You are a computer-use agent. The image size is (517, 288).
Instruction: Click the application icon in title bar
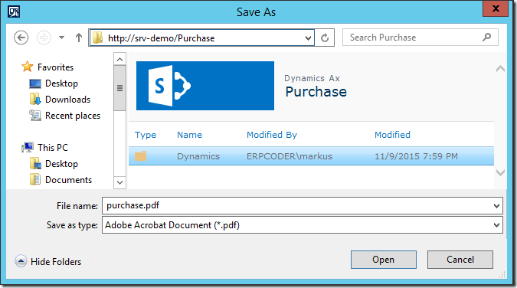coord(14,12)
